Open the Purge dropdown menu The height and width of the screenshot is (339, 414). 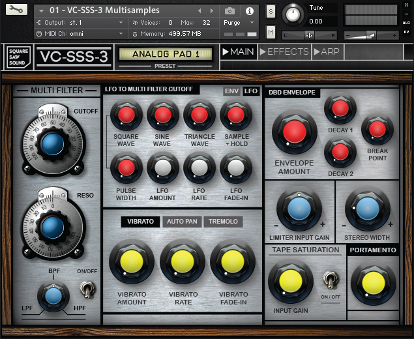coord(239,23)
